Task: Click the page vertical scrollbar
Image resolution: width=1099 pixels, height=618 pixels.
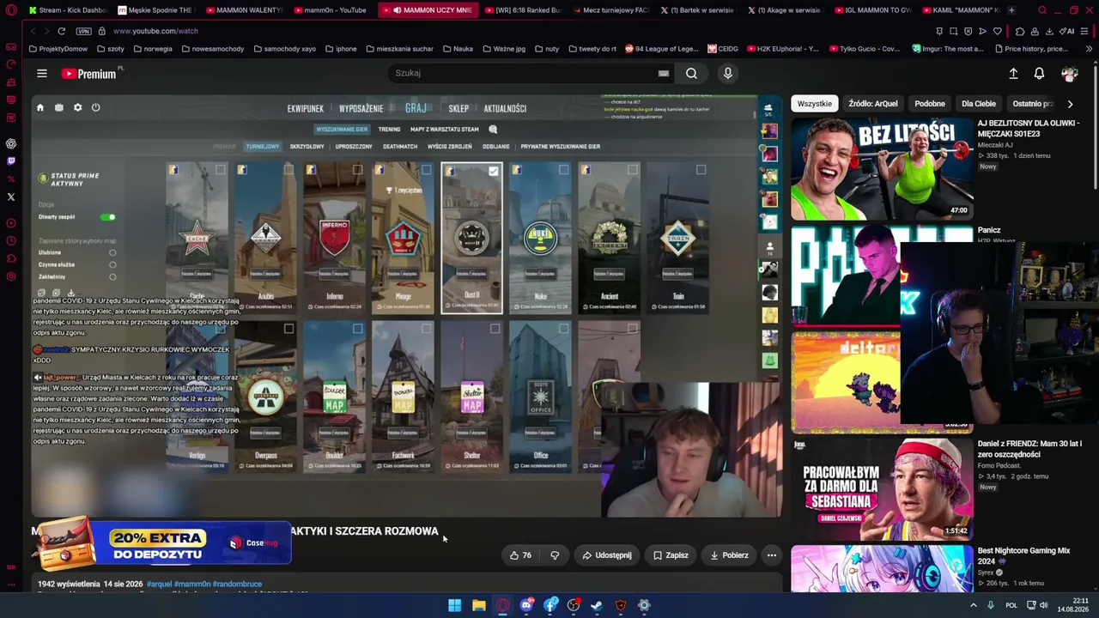Action: (1095, 129)
